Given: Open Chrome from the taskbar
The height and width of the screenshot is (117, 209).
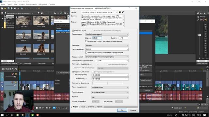Looking at the screenshot, I should click(x=23, y=115).
